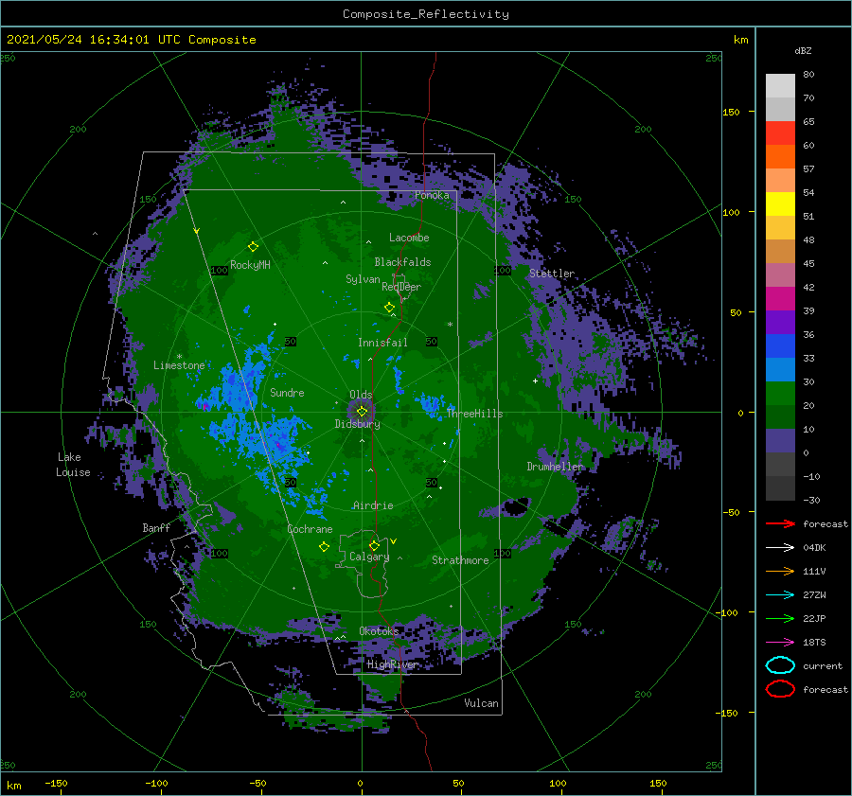
Task: Click the 'Sylvan' map label
Action: pyautogui.click(x=363, y=279)
